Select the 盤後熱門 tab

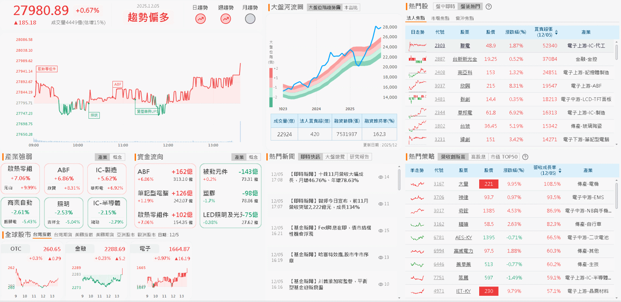[x=470, y=7]
